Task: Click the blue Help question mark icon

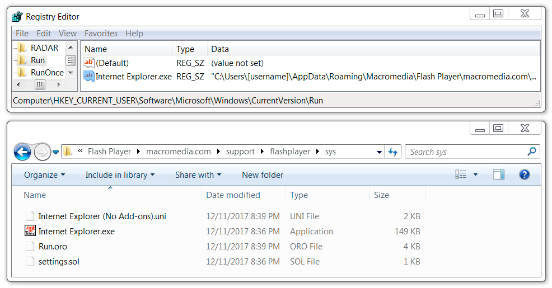Action: 524,174
